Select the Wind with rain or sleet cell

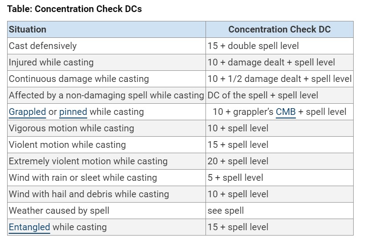point(83,178)
